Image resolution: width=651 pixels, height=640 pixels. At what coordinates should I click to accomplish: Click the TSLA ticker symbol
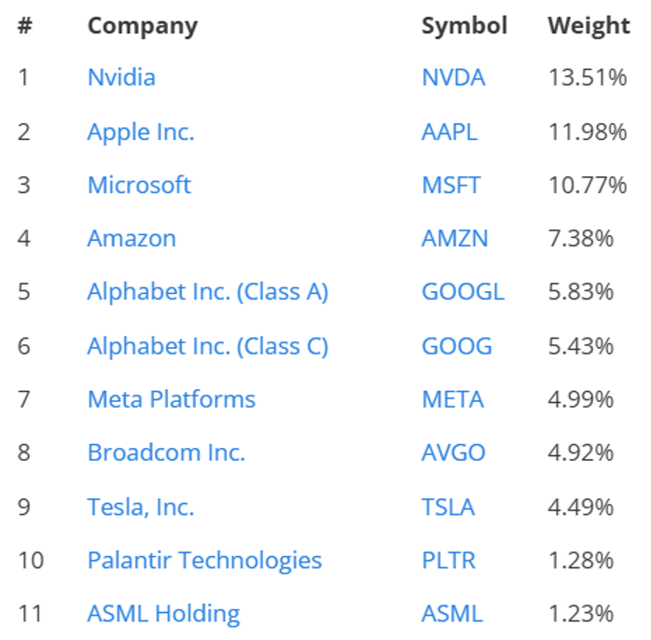pos(449,507)
